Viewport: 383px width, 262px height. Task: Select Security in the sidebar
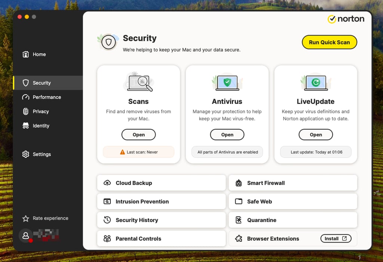pos(48,83)
